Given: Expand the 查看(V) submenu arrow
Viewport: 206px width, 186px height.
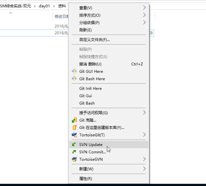Looking at the screenshot, I should pyautogui.click(x=144, y=8).
